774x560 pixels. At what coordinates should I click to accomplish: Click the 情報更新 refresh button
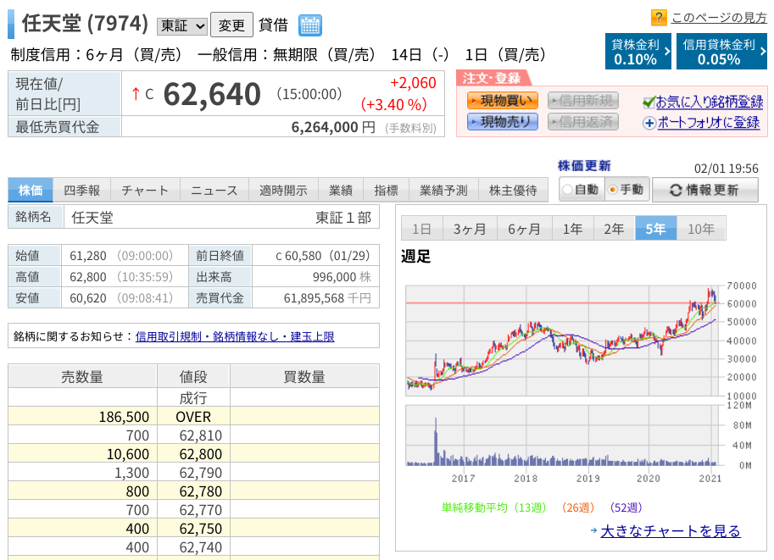[704, 190]
